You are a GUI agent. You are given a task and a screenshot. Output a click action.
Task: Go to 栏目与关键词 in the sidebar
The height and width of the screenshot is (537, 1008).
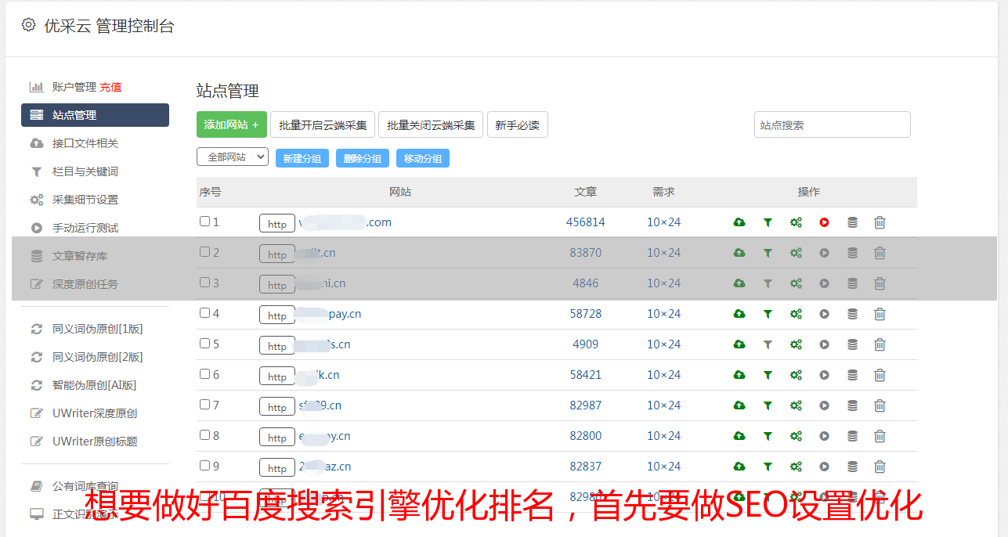(x=85, y=171)
